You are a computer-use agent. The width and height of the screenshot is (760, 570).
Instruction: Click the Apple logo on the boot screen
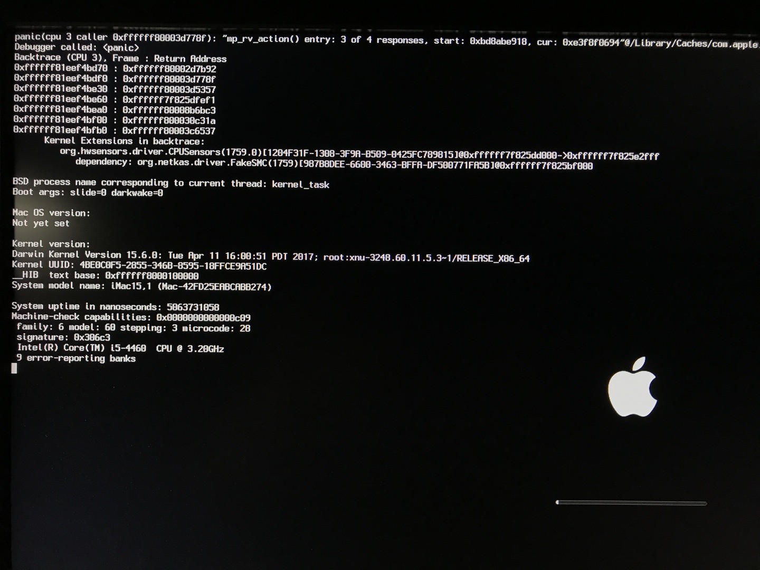(632, 387)
